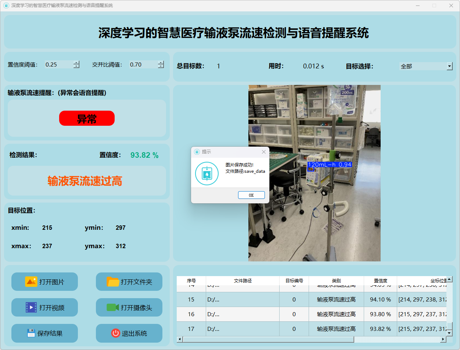Click the red 异常 status button

tap(87, 118)
